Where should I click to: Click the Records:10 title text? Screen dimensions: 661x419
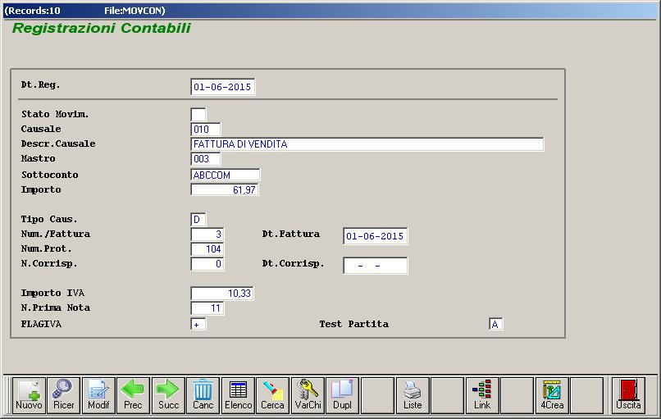tap(32, 11)
